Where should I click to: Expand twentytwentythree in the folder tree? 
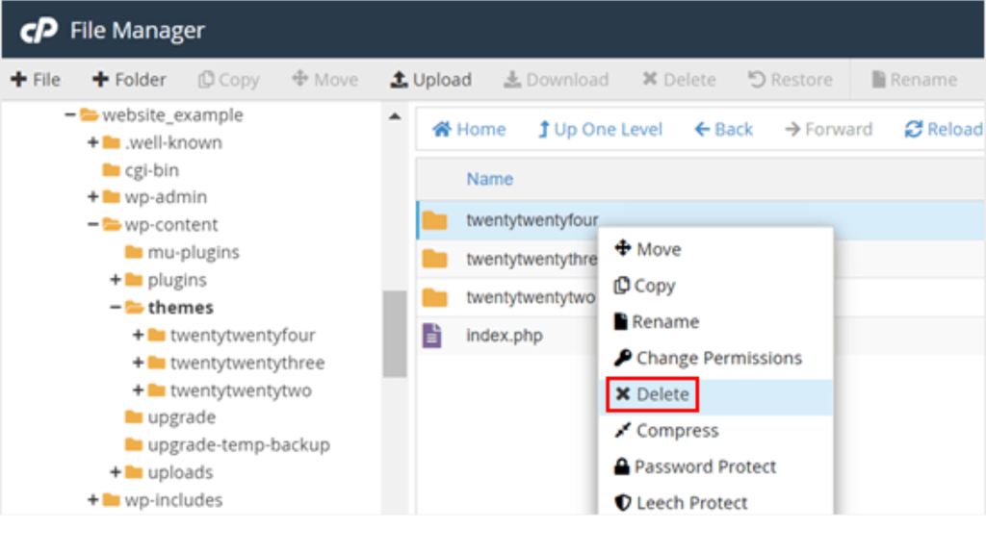click(x=139, y=363)
